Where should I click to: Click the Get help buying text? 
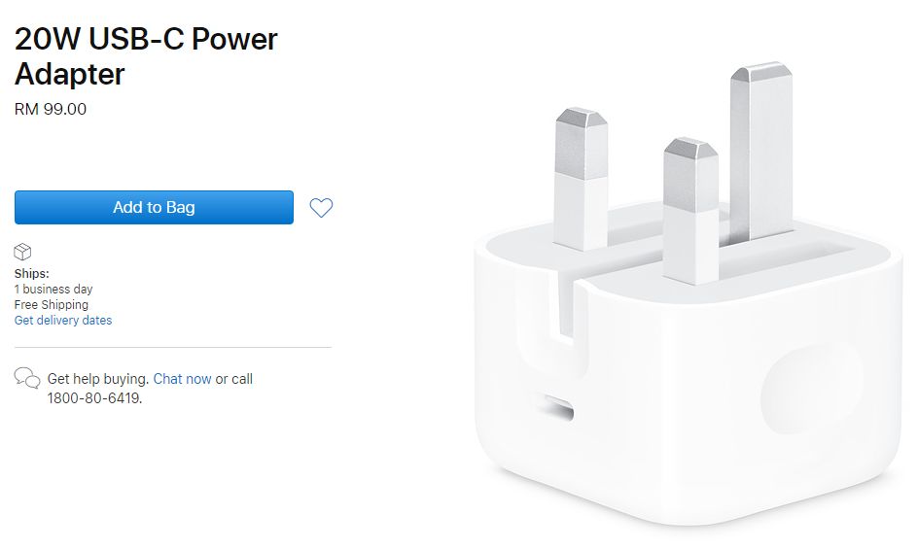97,379
